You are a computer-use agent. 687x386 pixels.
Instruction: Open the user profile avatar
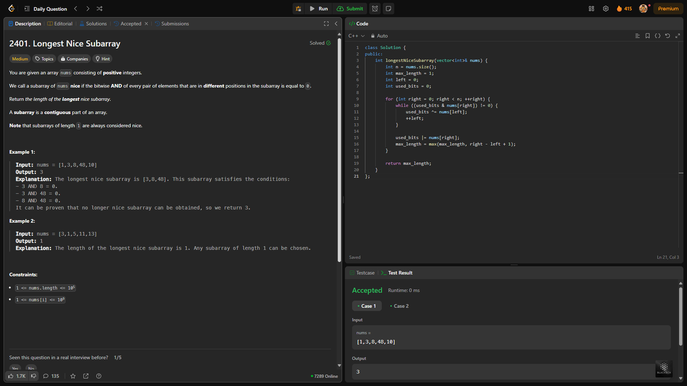(643, 9)
